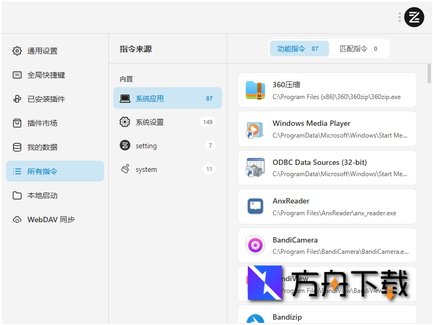The image size is (433, 325).
Task: Click the broom icon beside system
Action: coord(124,169)
